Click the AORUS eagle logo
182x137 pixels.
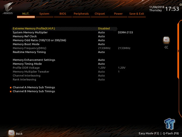pos(8,8)
